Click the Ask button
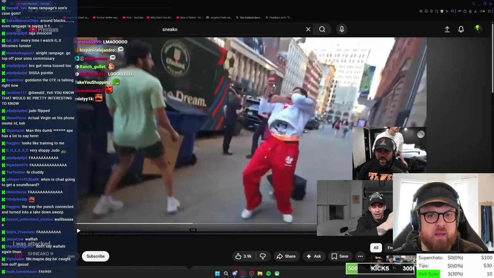 [313, 256]
